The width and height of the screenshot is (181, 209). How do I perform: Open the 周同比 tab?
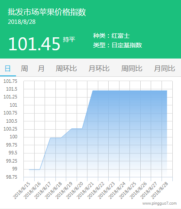click(132, 68)
